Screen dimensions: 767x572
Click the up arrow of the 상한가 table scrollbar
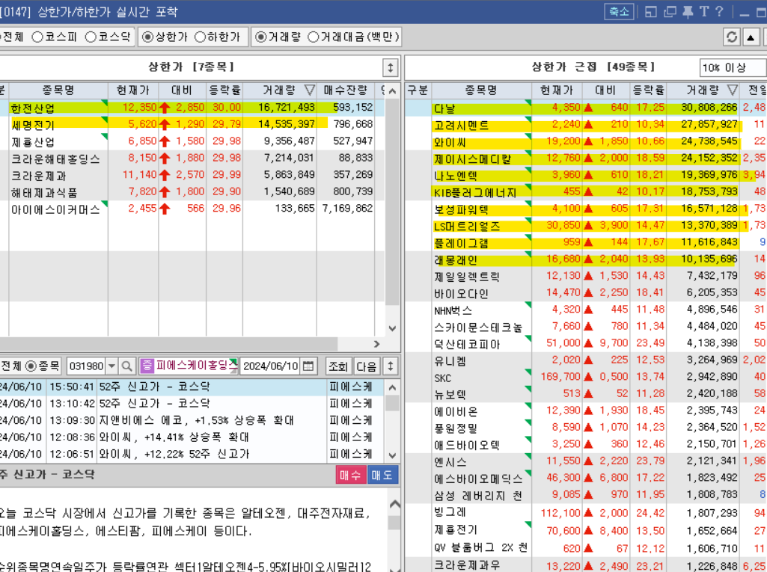click(x=392, y=91)
